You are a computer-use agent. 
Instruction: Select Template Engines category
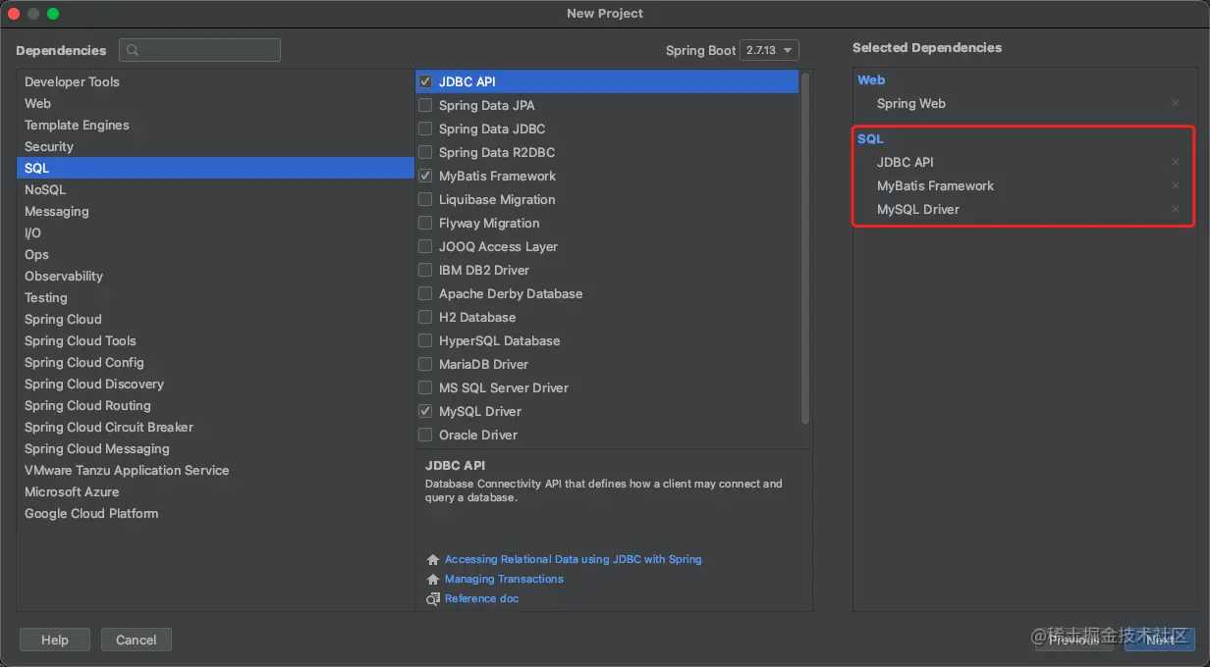[215, 125]
